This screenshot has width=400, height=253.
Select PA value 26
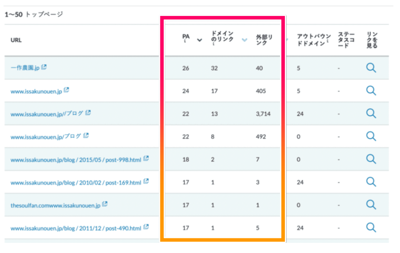coord(186,68)
